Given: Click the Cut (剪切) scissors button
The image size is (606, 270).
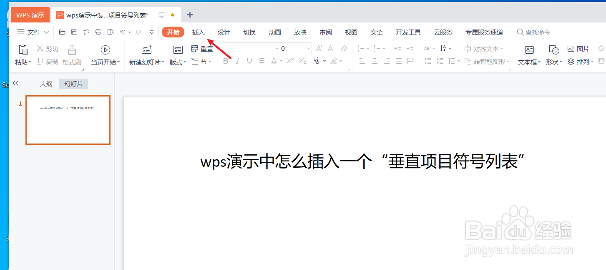Looking at the screenshot, I should click(x=48, y=49).
